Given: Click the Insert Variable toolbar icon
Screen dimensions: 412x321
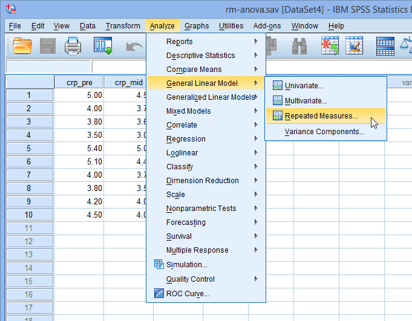Looking at the screenshot, I should coord(354,46).
